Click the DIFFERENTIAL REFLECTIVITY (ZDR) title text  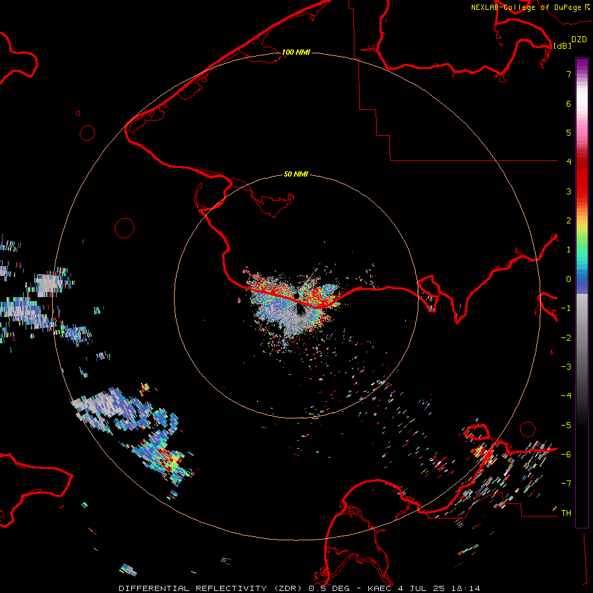click(212, 588)
